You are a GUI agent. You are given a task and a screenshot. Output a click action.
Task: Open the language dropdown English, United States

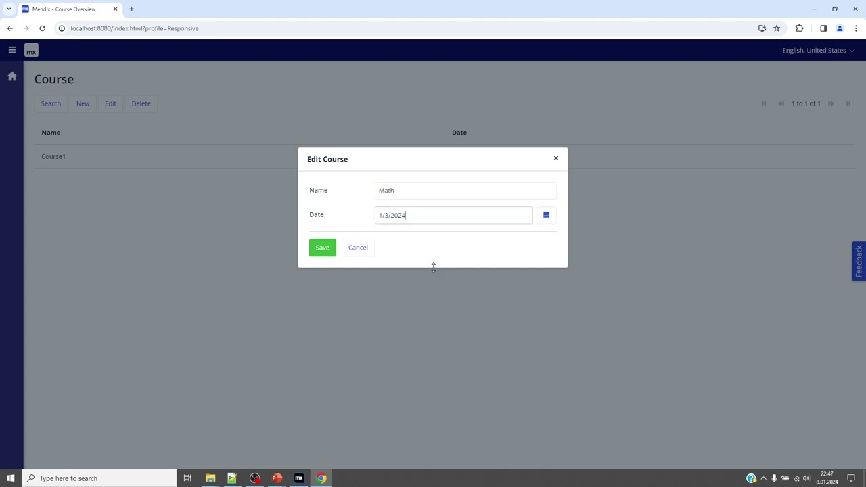coord(818,51)
